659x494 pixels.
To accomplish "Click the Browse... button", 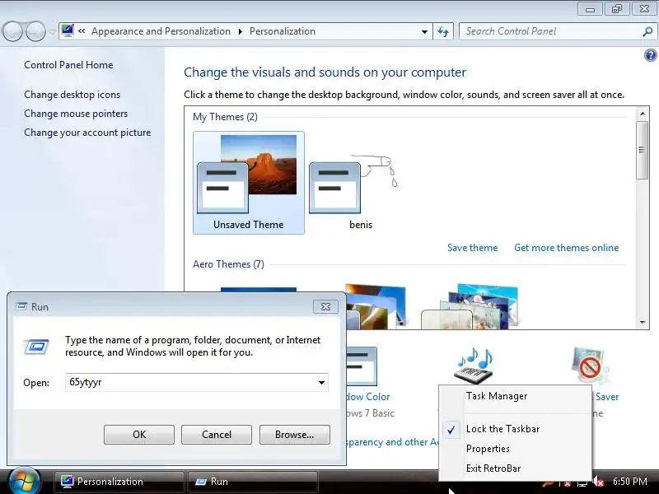I will (295, 435).
